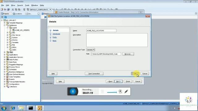Expand the Process Flows tree node

click(x=5, y=67)
